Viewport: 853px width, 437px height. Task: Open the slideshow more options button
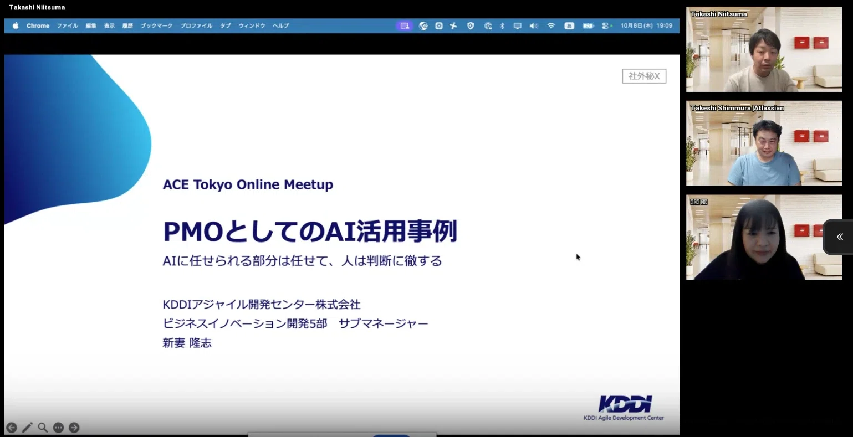pos(58,428)
